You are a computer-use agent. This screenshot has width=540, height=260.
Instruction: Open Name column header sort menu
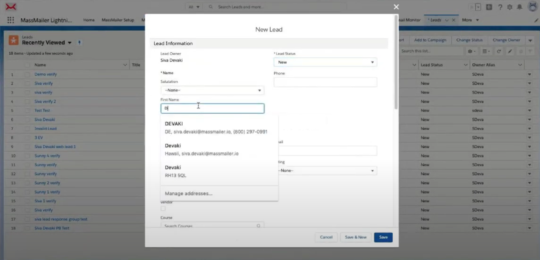pos(125,65)
